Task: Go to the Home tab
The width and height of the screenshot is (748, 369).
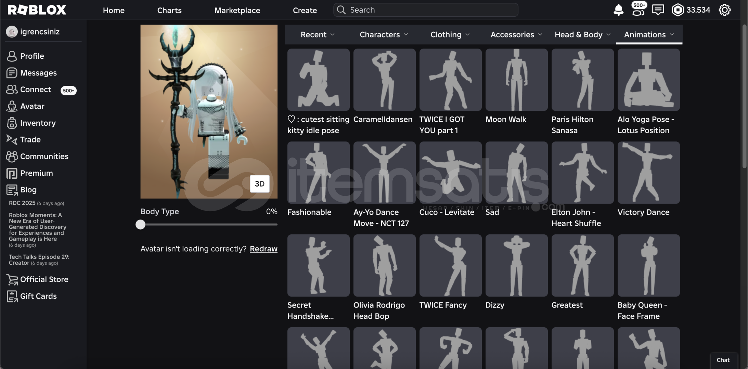Action: tap(114, 10)
